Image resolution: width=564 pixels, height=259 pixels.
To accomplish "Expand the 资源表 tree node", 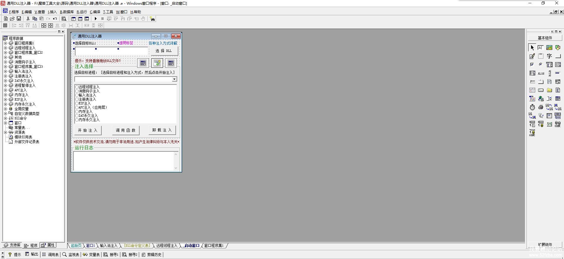I will coord(5,132).
